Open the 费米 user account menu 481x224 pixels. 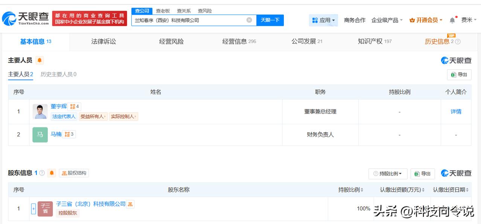point(469,20)
